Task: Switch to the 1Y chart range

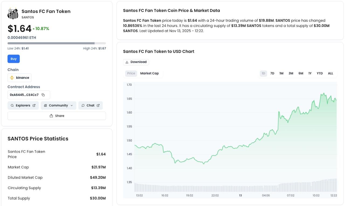Action: [310, 73]
